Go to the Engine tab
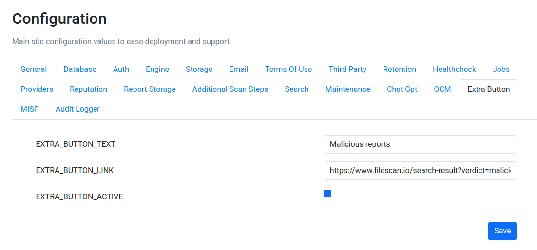 tap(157, 70)
